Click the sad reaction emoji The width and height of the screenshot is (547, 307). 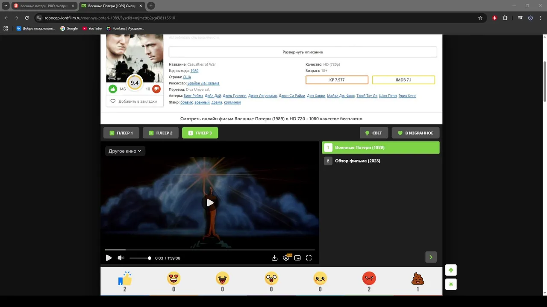tap(320, 279)
